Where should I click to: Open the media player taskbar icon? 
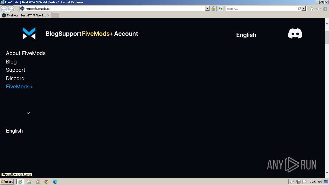(x=38, y=182)
